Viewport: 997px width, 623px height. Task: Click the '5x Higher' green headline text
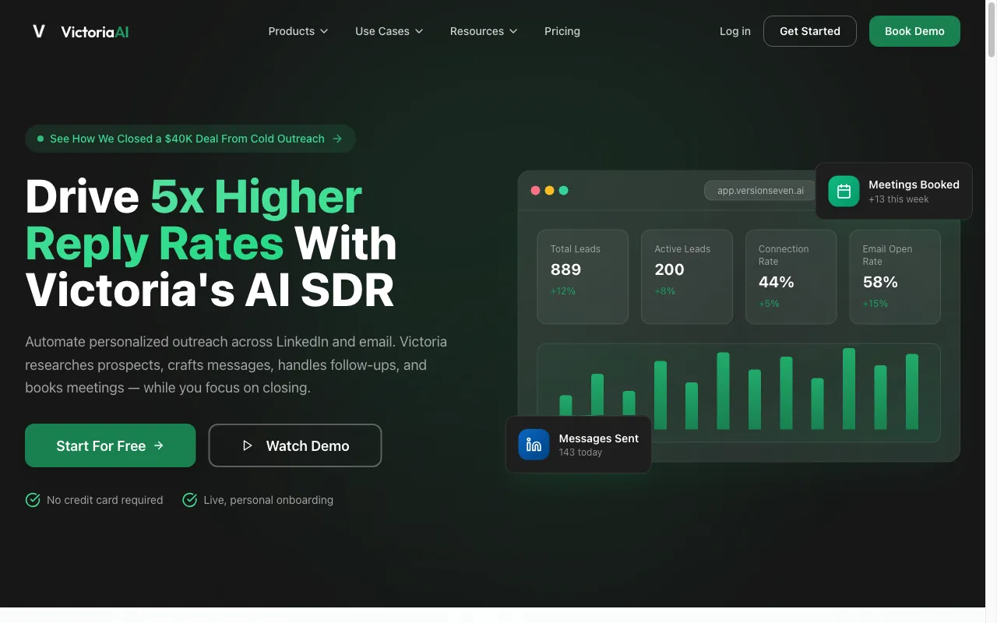256,196
